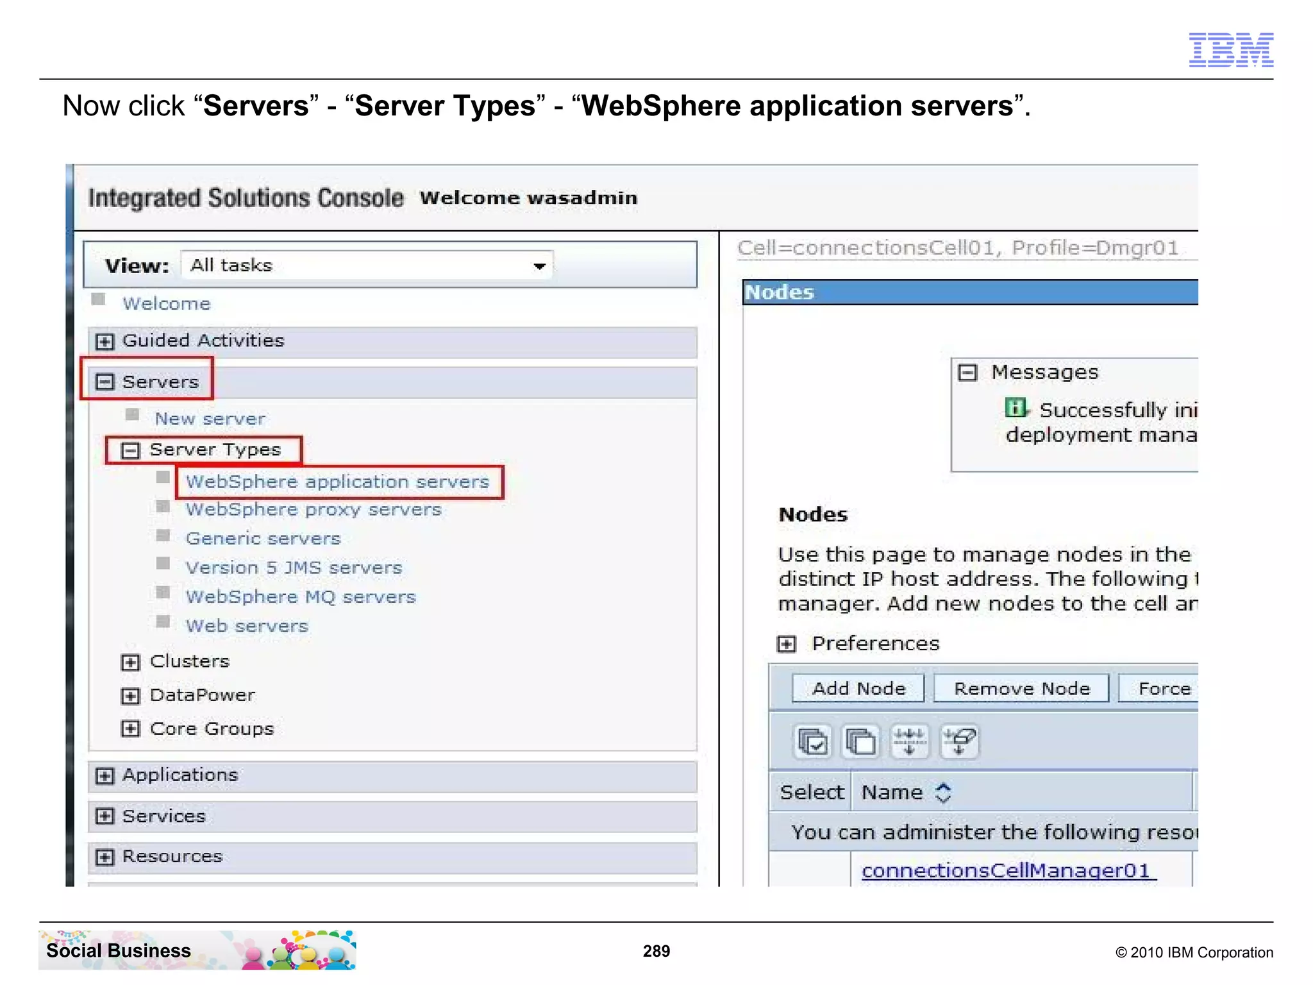Click the Add Node button
Image resolution: width=1313 pixels, height=985 pixels.
click(858, 689)
